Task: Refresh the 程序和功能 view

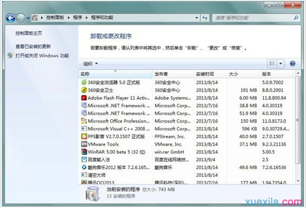Action: click(205, 18)
